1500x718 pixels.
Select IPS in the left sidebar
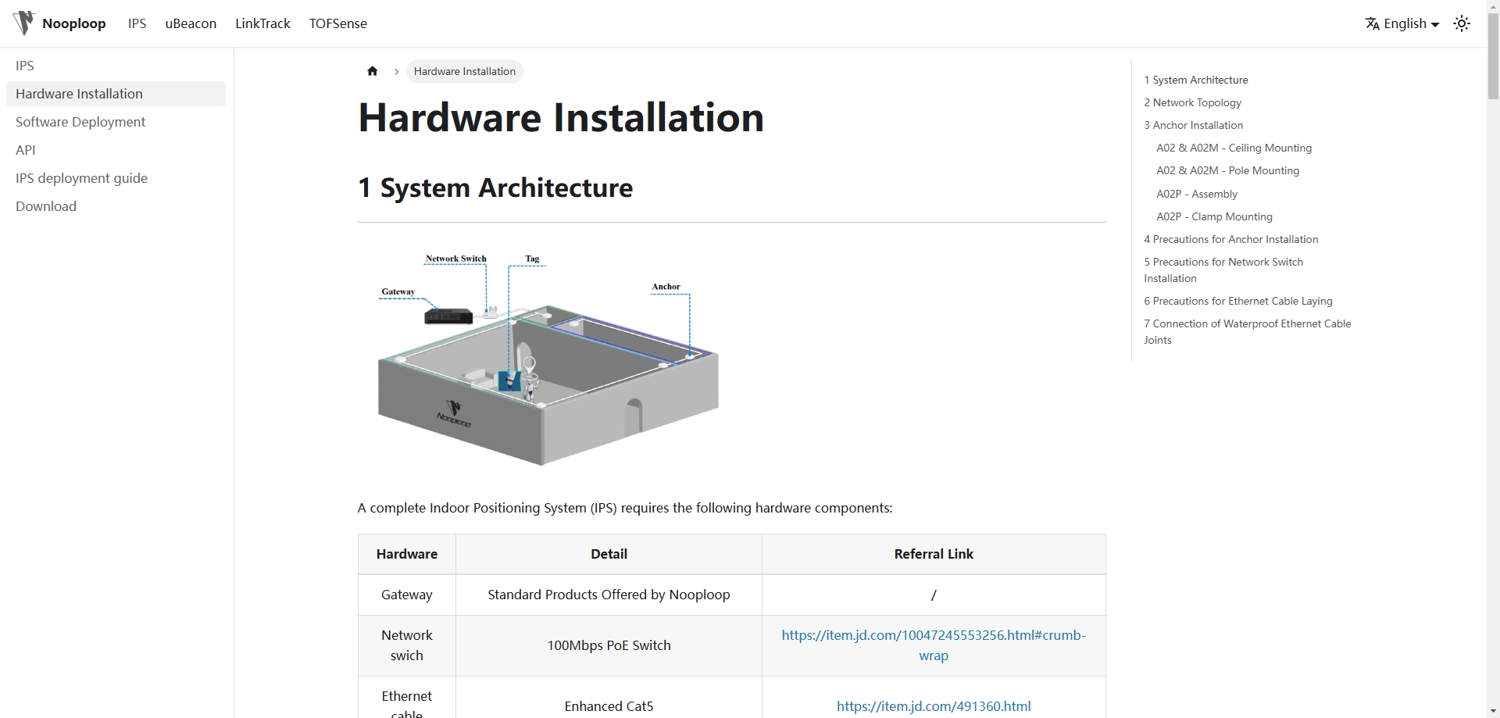[116, 66]
